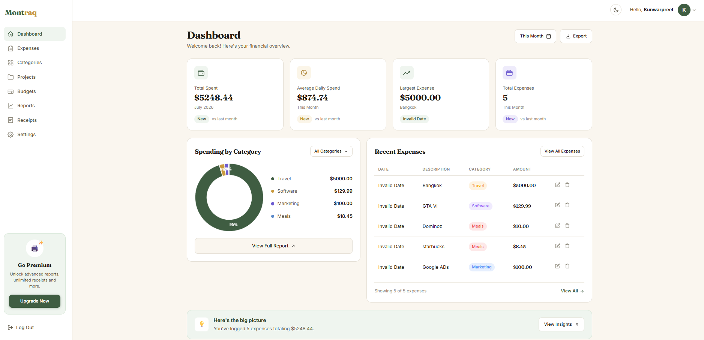Click the Meals tag on starbucks row
Screen dimensions: 704x340
(x=477, y=247)
